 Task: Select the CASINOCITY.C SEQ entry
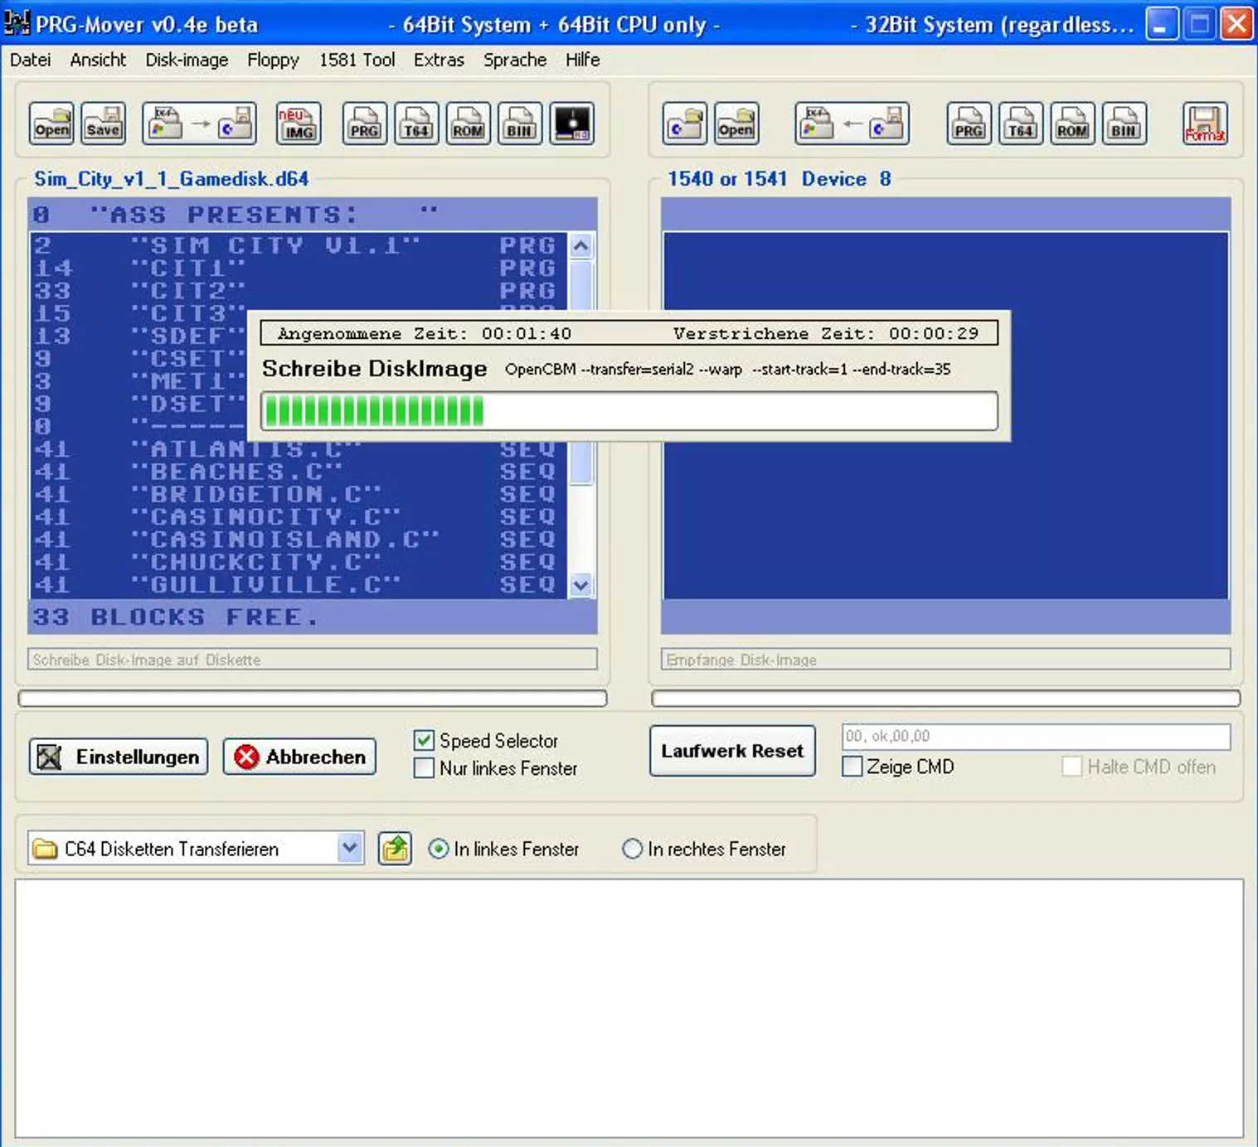coord(299,517)
